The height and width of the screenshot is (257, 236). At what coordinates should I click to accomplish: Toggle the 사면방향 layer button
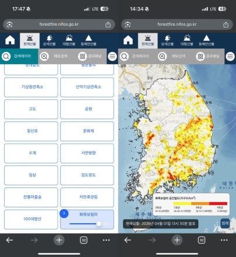[x=87, y=153]
